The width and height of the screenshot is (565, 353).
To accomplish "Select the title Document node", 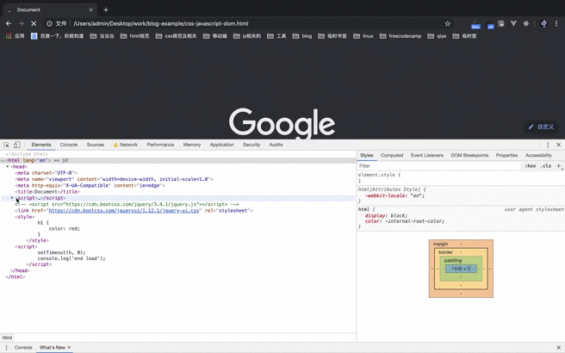I will (x=47, y=192).
